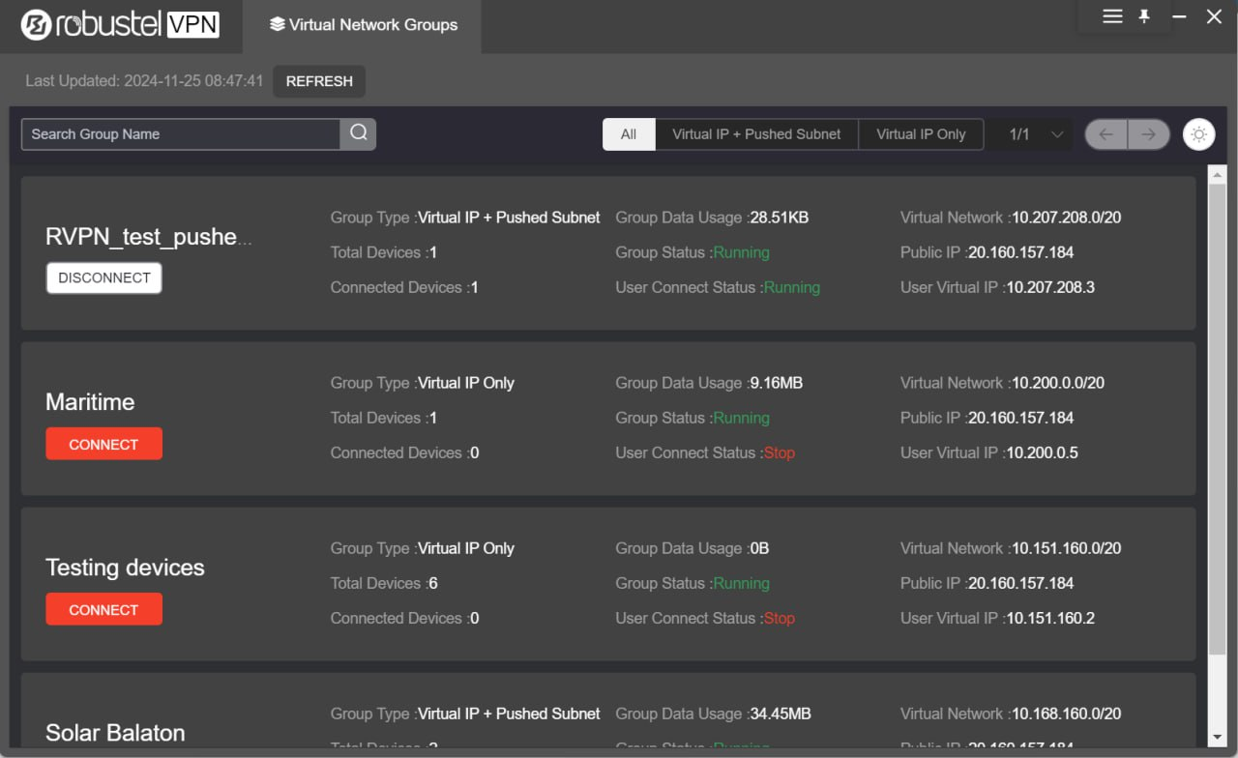The width and height of the screenshot is (1238, 758).
Task: Click the Last Updated timestamp text
Action: tap(144, 81)
